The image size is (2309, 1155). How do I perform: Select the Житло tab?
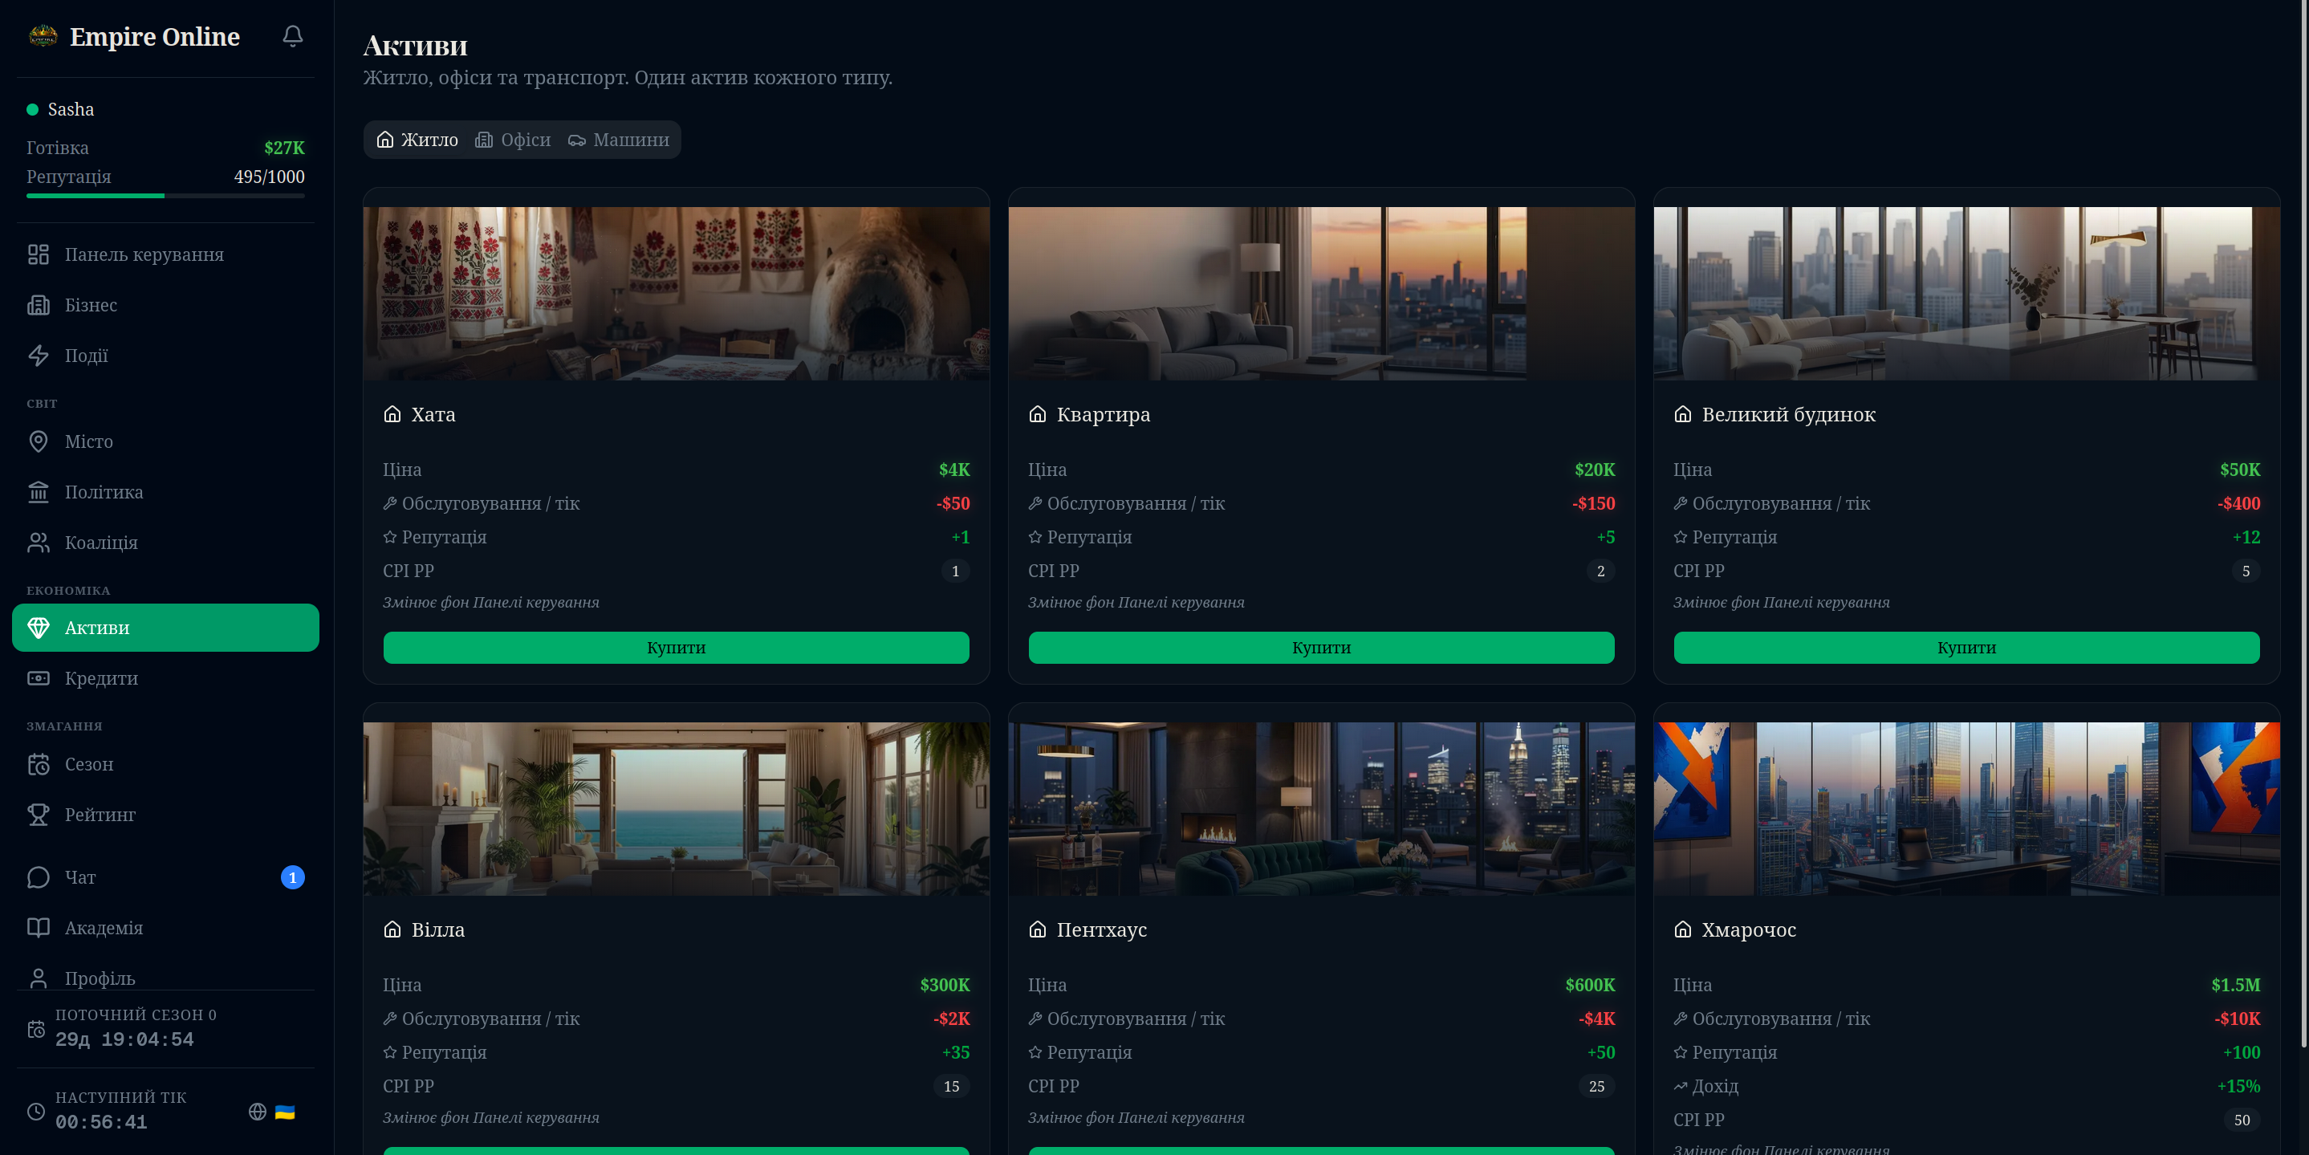417,140
